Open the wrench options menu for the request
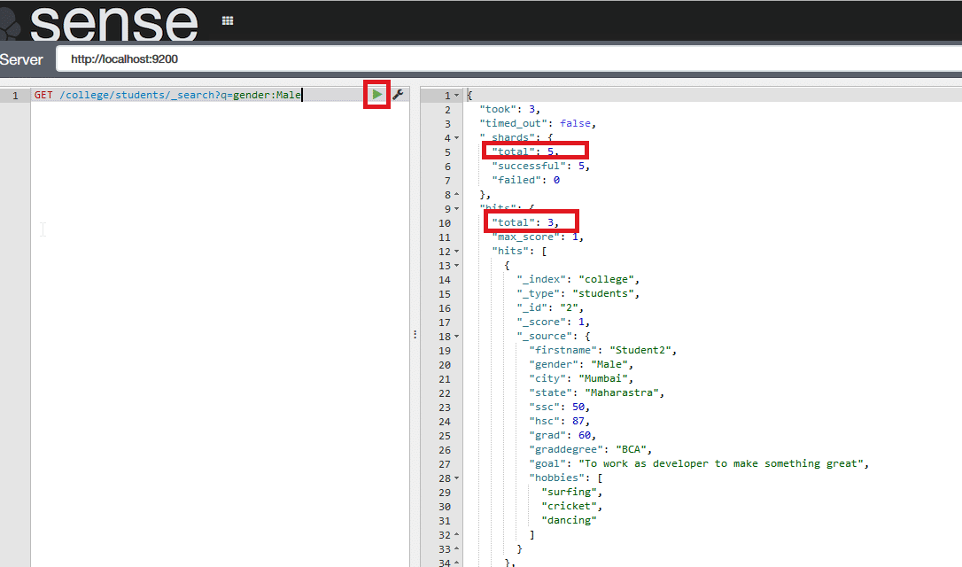Image resolution: width=962 pixels, height=567 pixels. 398,95
